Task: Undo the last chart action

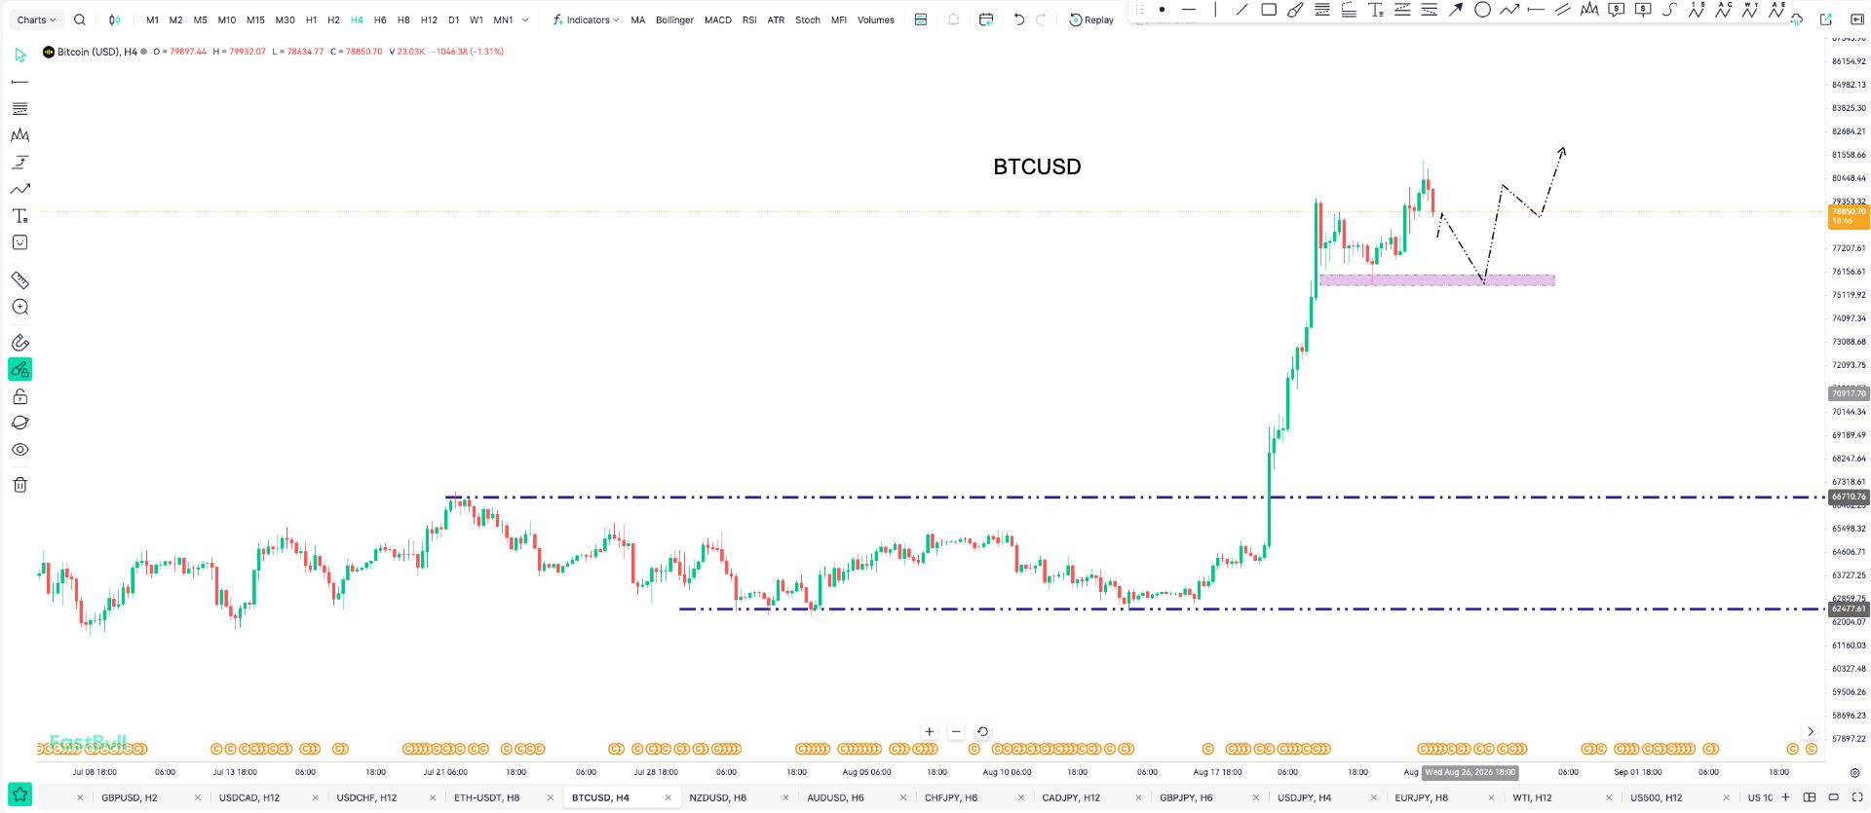Action: click(x=1019, y=19)
